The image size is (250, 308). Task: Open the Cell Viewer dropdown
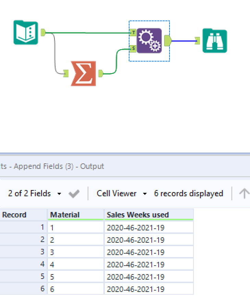tap(122, 194)
